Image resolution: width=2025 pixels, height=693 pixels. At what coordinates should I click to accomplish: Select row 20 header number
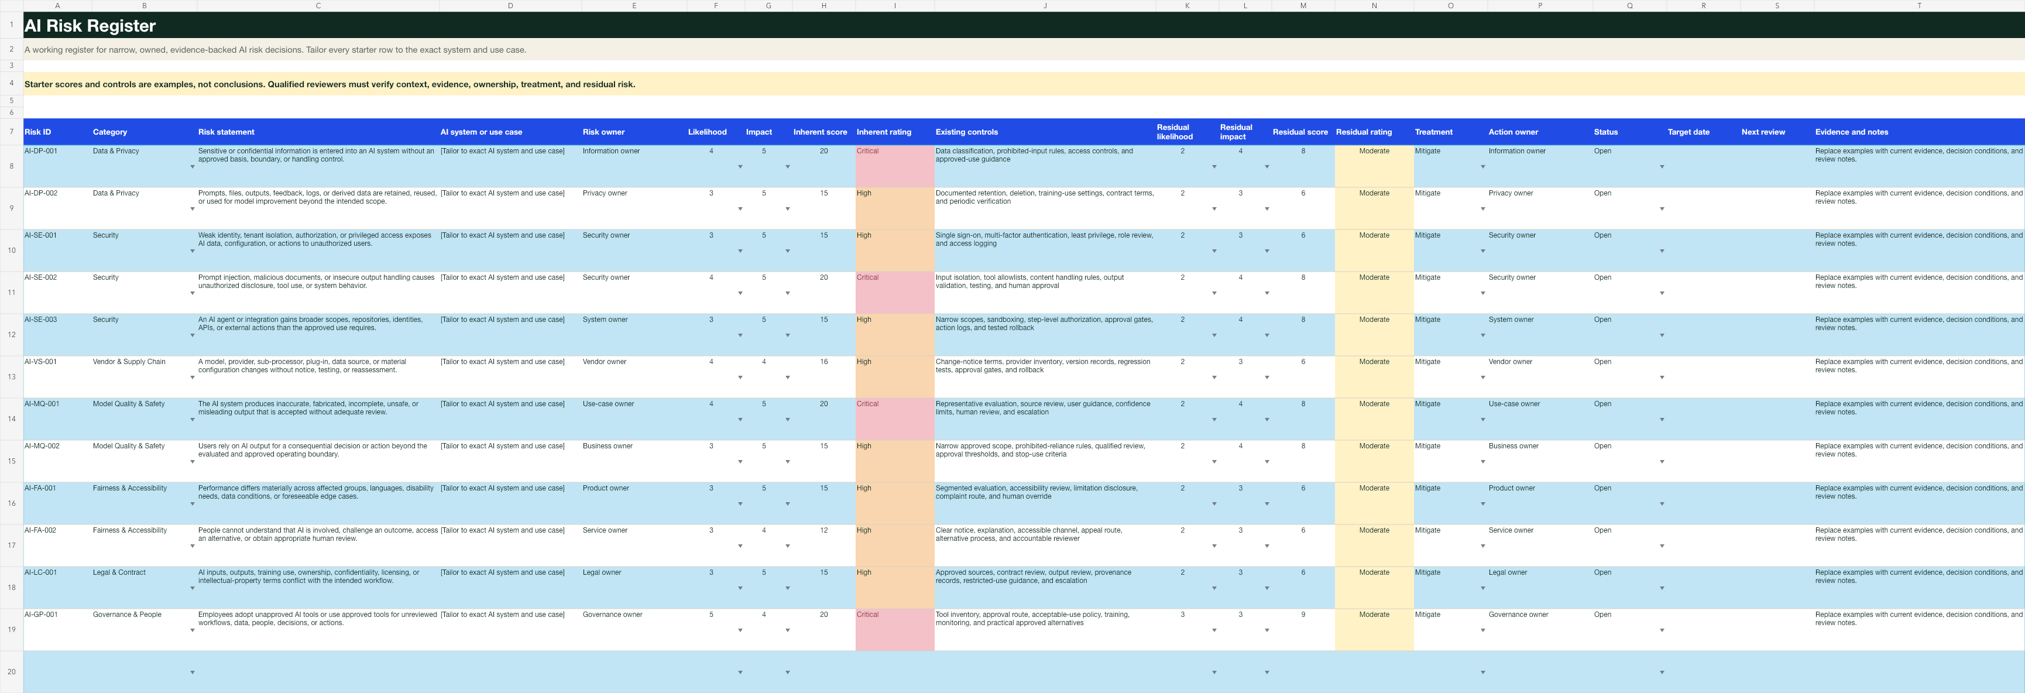[11, 672]
